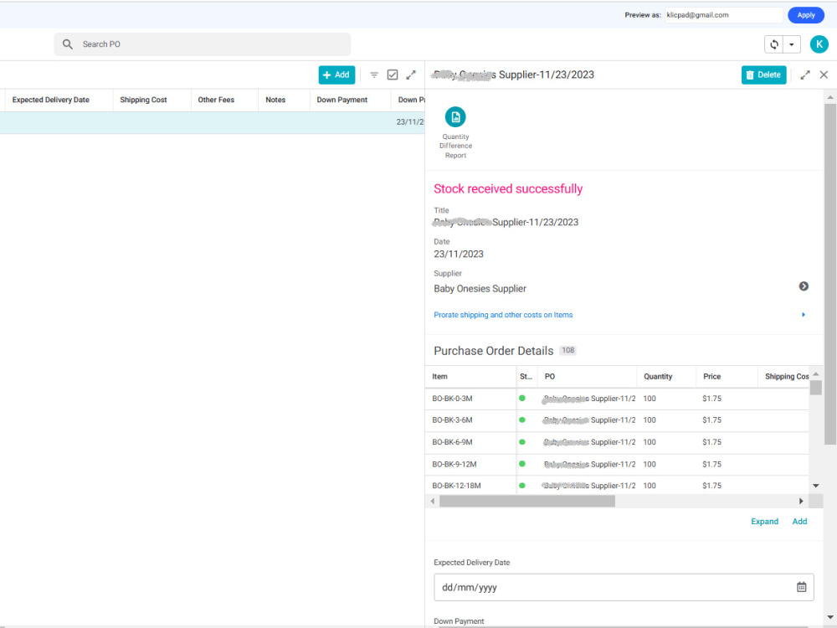Click green status dot for BO-BK-6-9M
This screenshot has width=837, height=628.
coord(522,441)
